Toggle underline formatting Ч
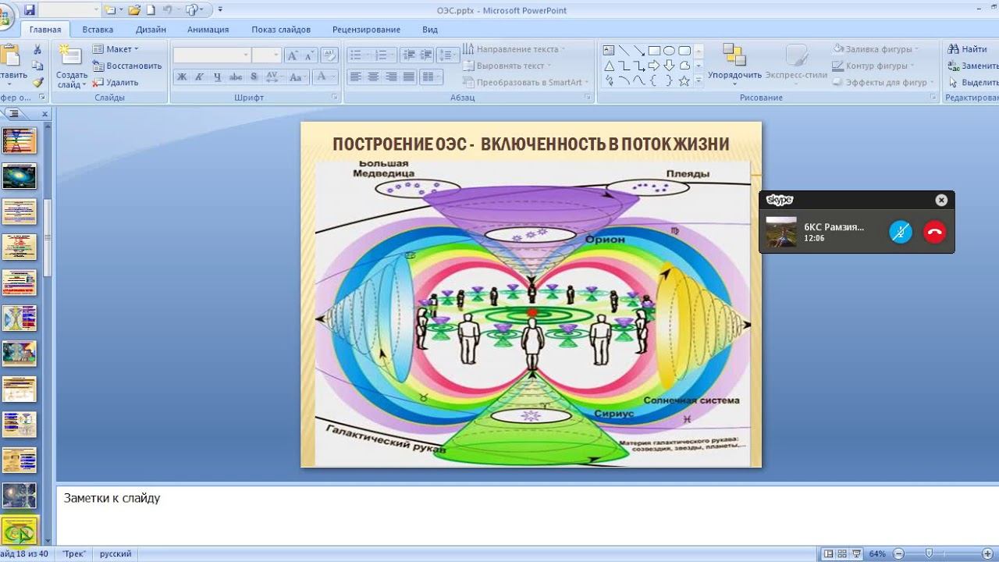This screenshot has height=562, width=999. [x=217, y=76]
